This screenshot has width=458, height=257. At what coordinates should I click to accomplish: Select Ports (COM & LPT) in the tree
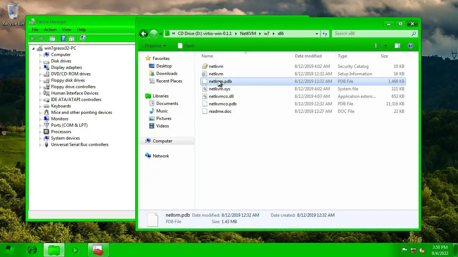pyautogui.click(x=69, y=125)
